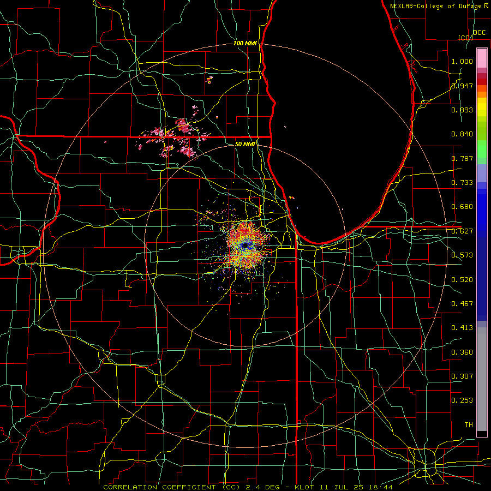Click the 0.733 scale value

462,183
